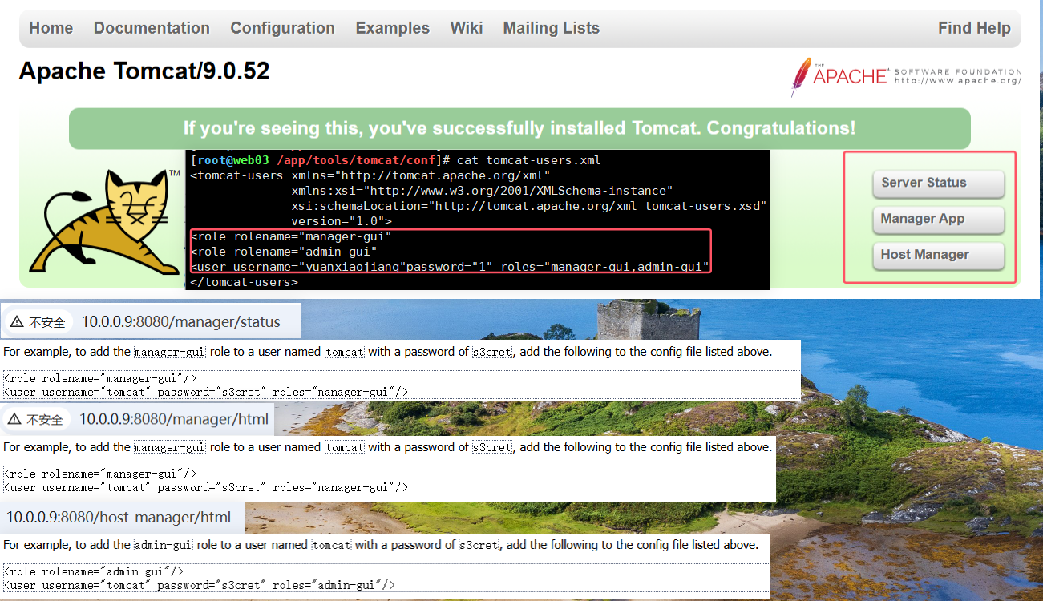
Task: Click the role rolename="admin-gui"/ example line
Action: [94, 571]
